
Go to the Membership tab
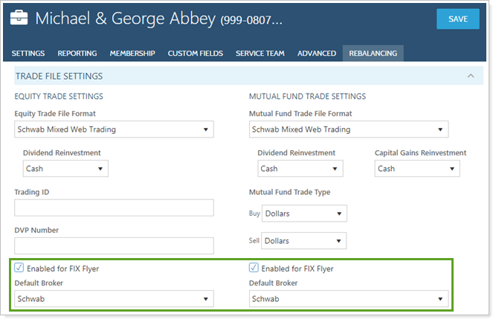point(132,54)
